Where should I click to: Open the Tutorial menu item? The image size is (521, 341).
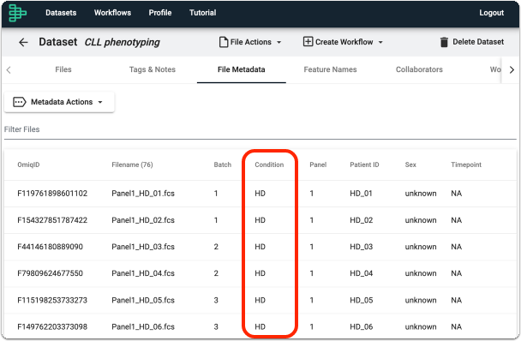point(203,13)
